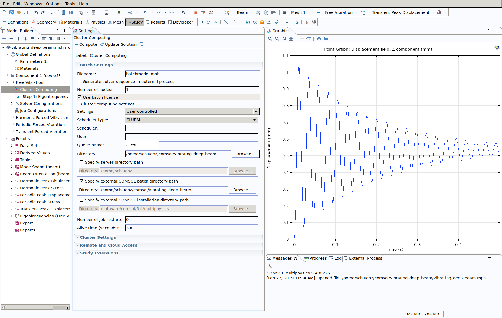Click the Undo arrow icon
Screen dimensions: 502x318
36,12
